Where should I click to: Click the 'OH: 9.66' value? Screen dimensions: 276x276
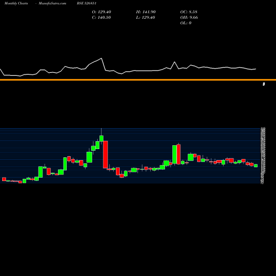click(x=189, y=18)
